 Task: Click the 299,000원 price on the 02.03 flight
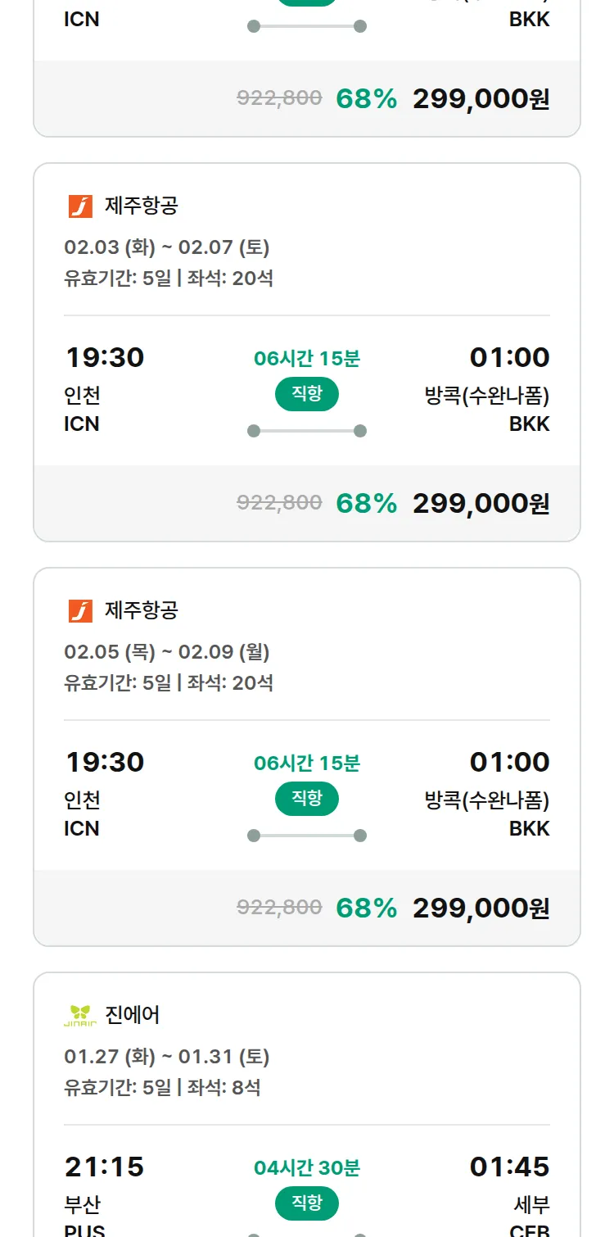[x=481, y=503]
